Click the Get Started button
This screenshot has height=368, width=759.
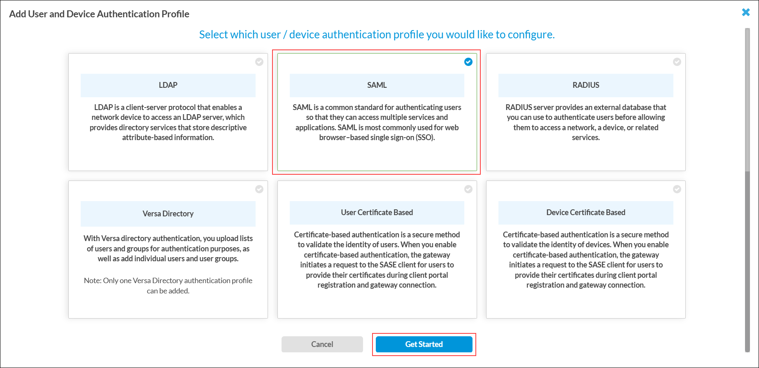(x=424, y=344)
